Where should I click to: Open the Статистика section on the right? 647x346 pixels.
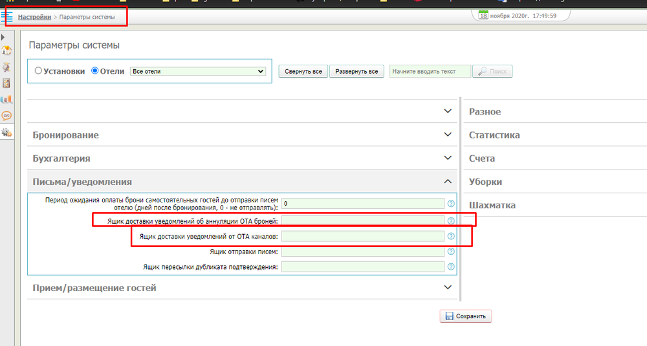tap(494, 135)
